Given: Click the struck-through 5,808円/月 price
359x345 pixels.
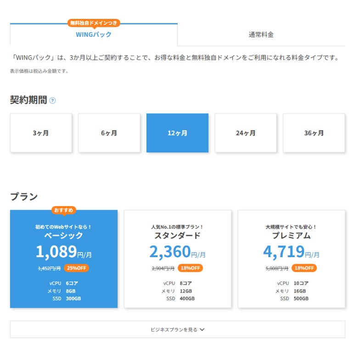Looking at the screenshot, I should [x=277, y=268].
